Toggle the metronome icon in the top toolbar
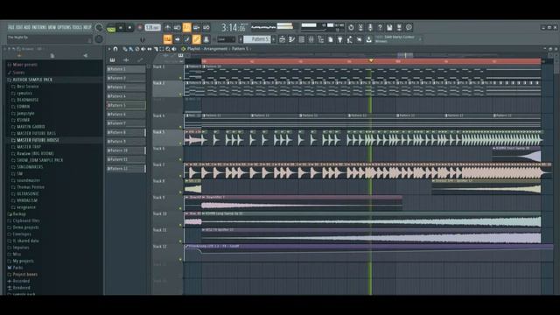Viewport: 560px width, 315px height. [167, 27]
